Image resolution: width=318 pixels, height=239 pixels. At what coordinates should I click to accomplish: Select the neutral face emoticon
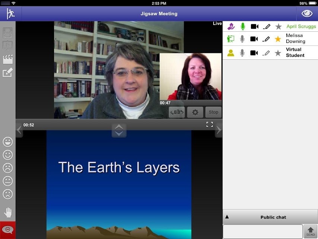(x=8, y=181)
